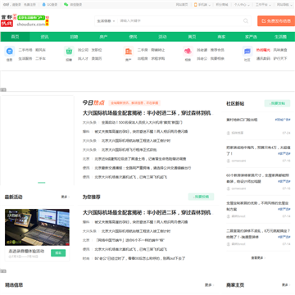Open 走进录音棚体验活动 title

(x=26, y=251)
